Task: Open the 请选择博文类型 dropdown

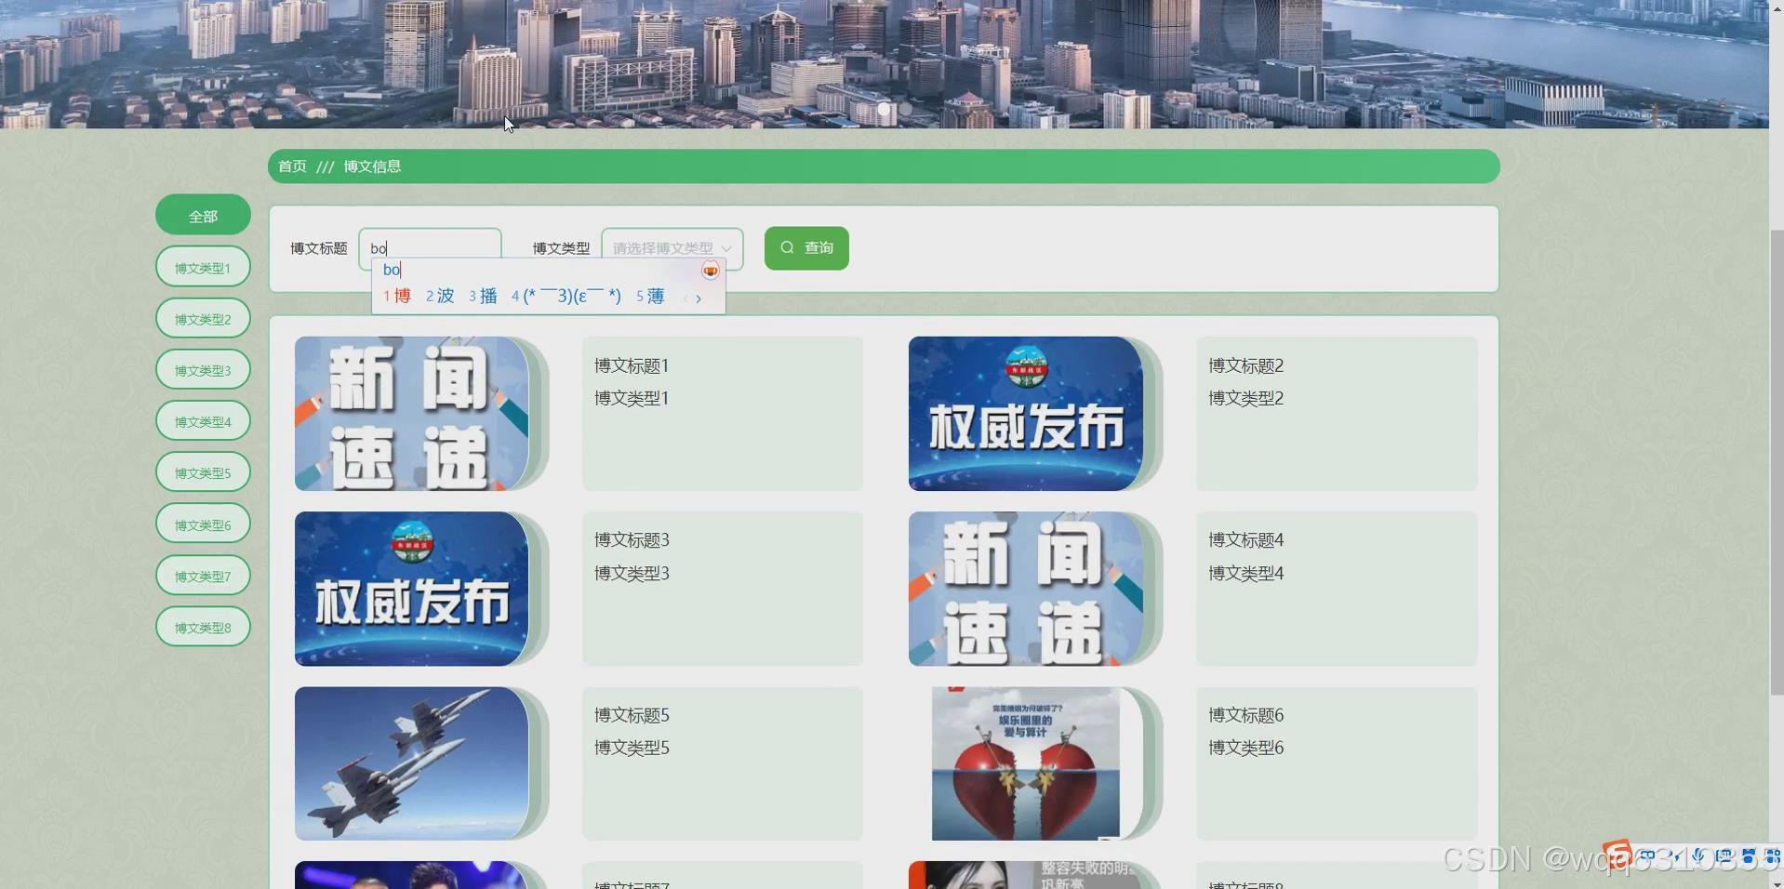Action: [x=672, y=247]
